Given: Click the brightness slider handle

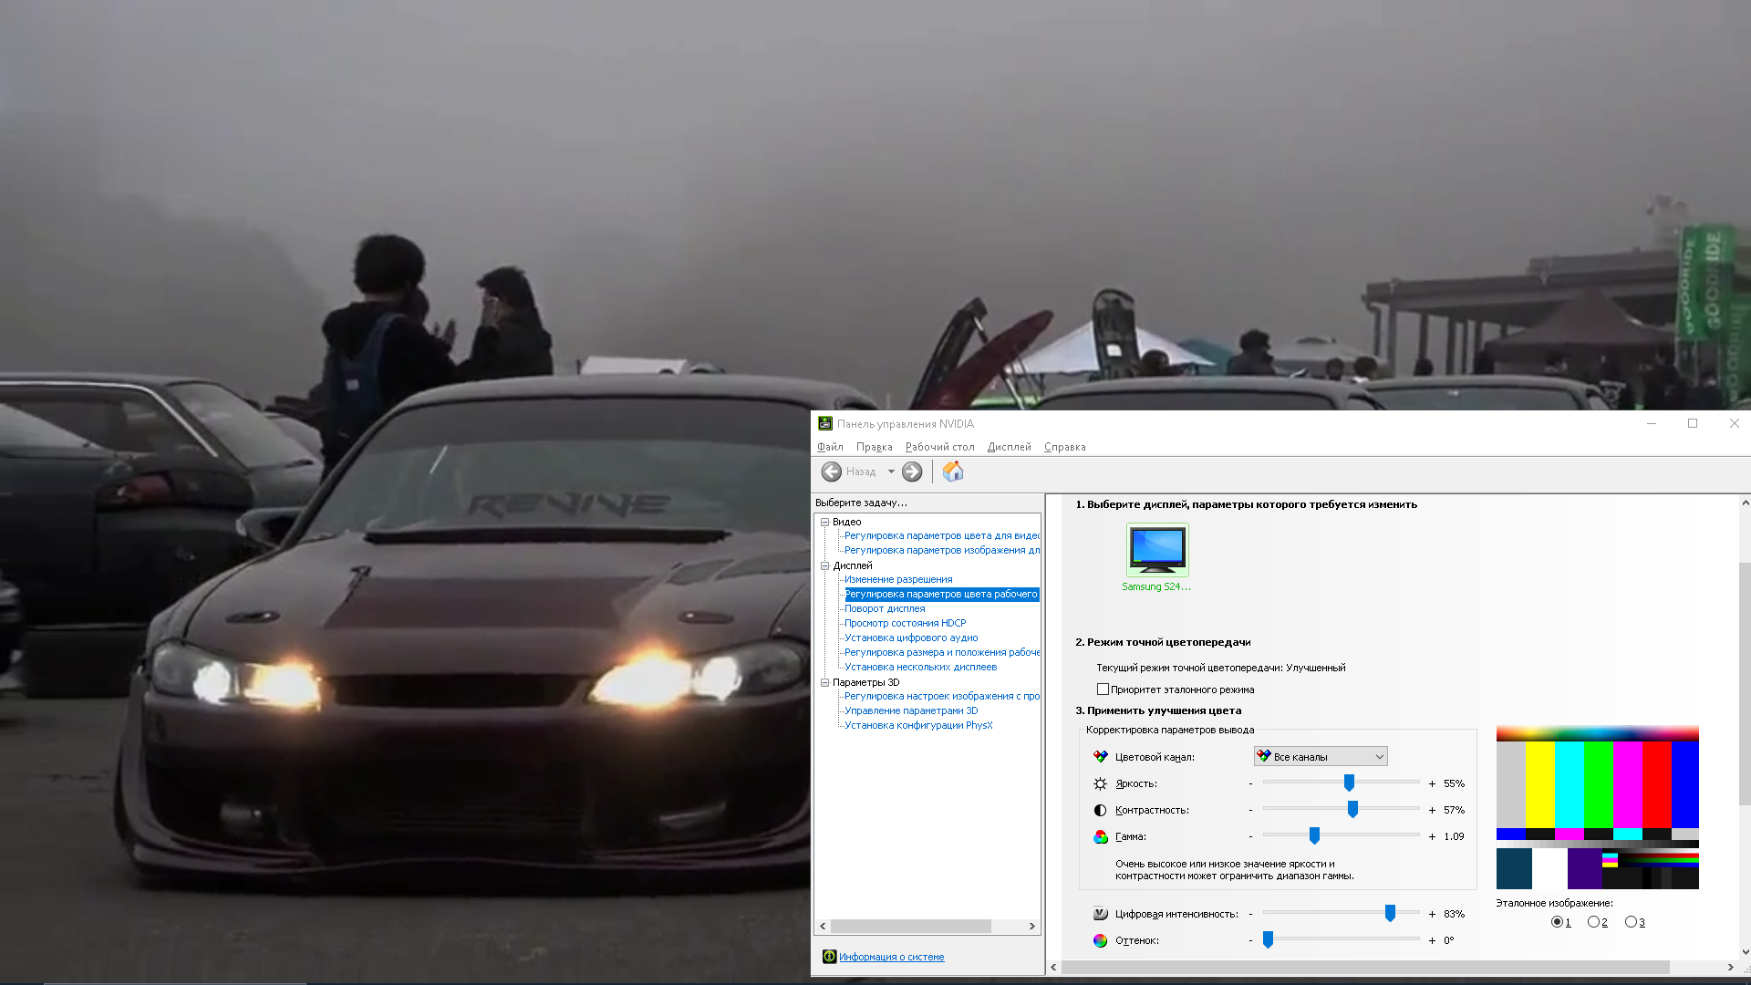Looking at the screenshot, I should tap(1349, 783).
